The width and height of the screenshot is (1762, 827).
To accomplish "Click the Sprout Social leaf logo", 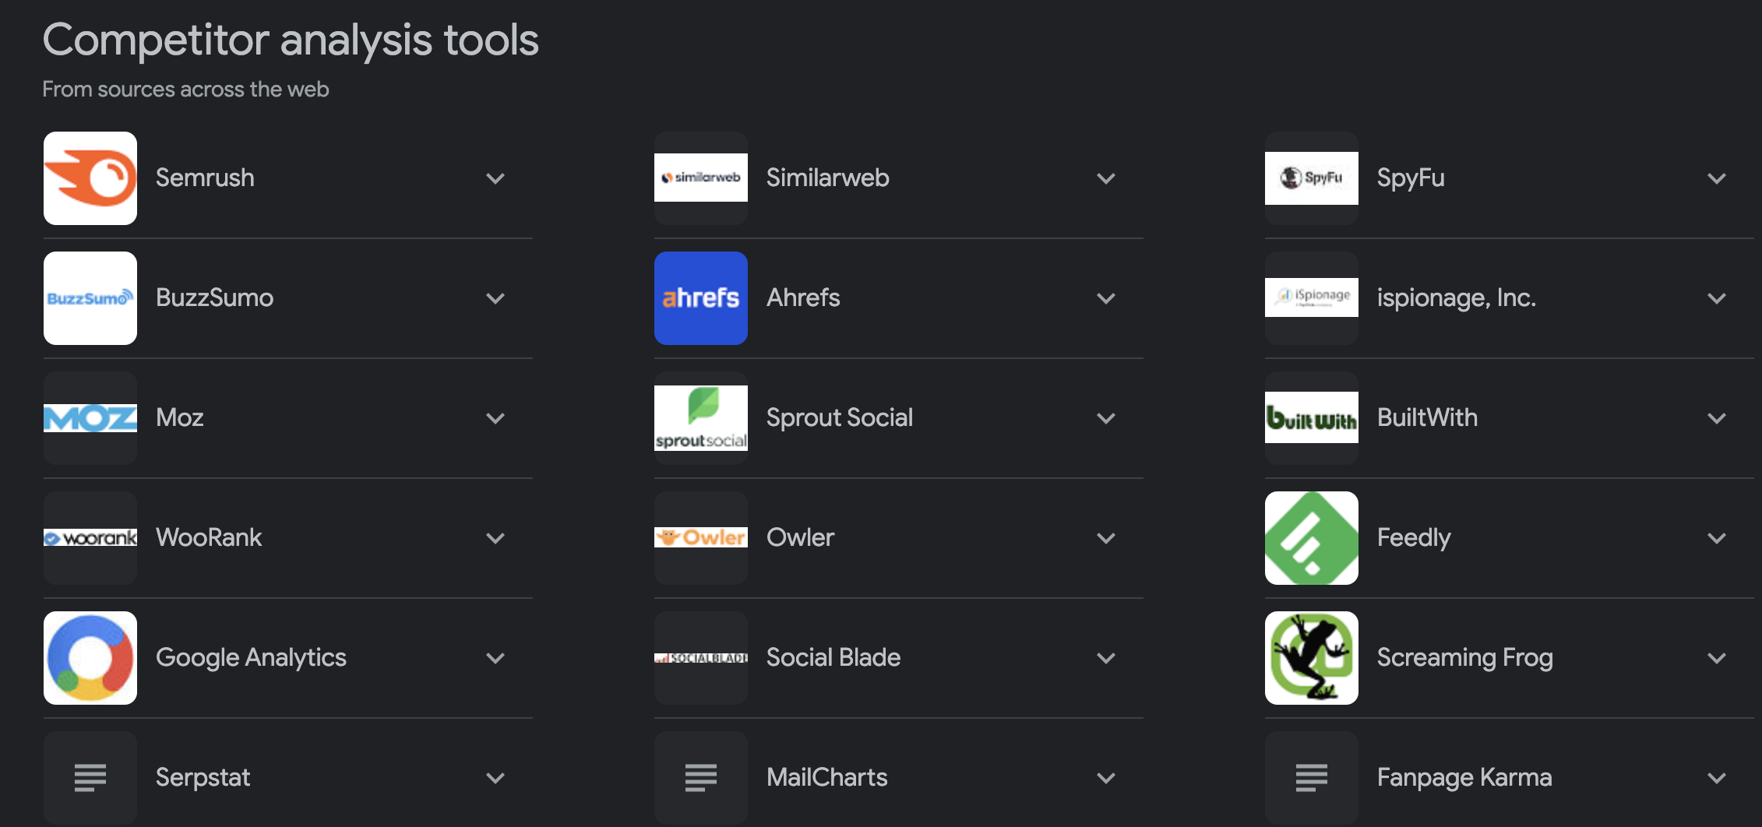I will (x=701, y=418).
